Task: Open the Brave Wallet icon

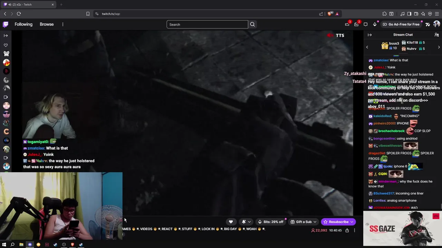Action: pos(416,14)
